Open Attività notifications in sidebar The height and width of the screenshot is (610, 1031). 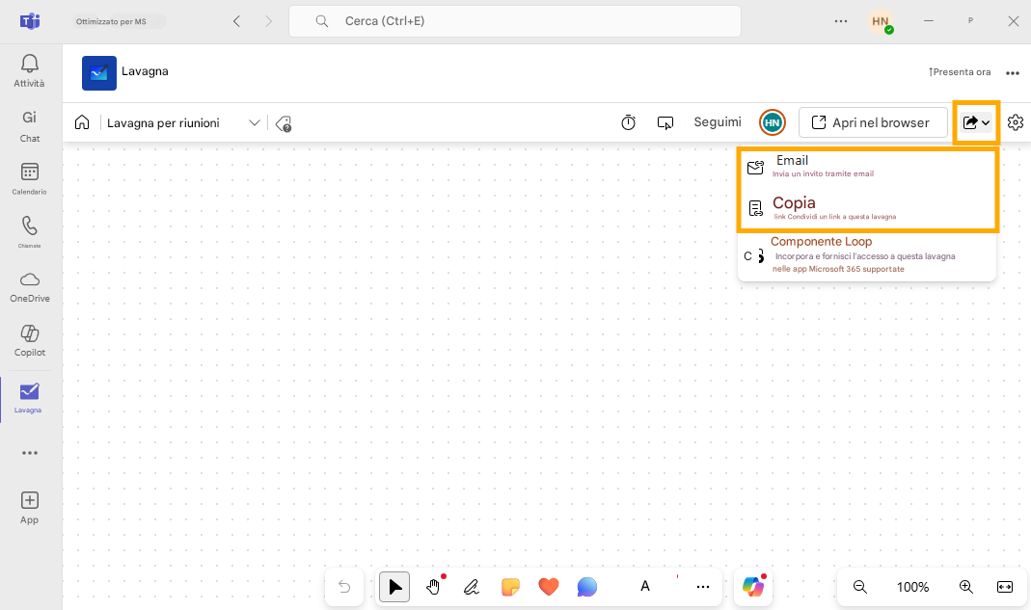coord(30,71)
